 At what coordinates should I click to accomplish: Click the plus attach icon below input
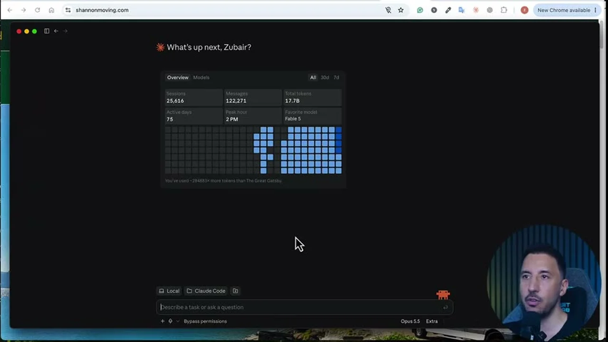162,321
